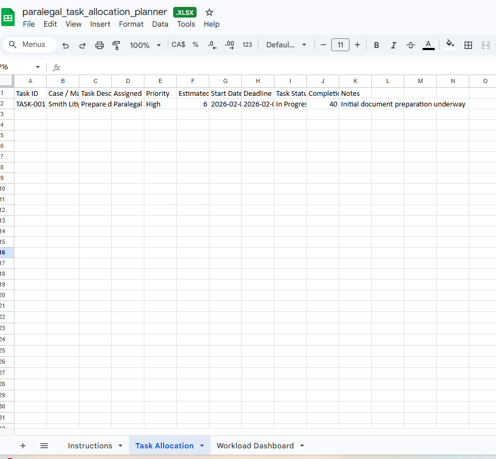Star the spreadsheet
The image size is (496, 459).
[x=208, y=12]
